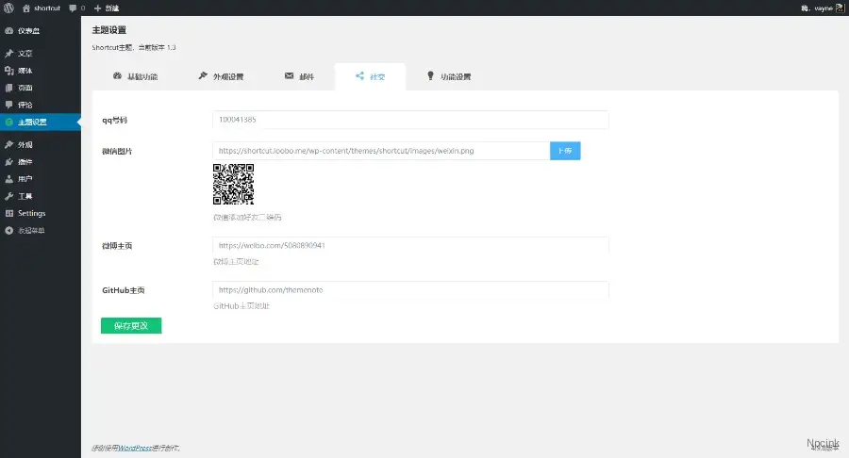Click the blue 上传 upload button

point(565,151)
